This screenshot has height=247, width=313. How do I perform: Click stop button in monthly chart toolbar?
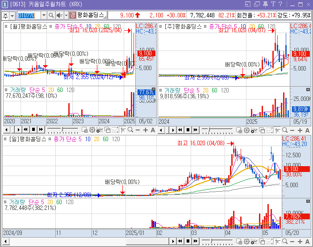(x=33, y=130)
